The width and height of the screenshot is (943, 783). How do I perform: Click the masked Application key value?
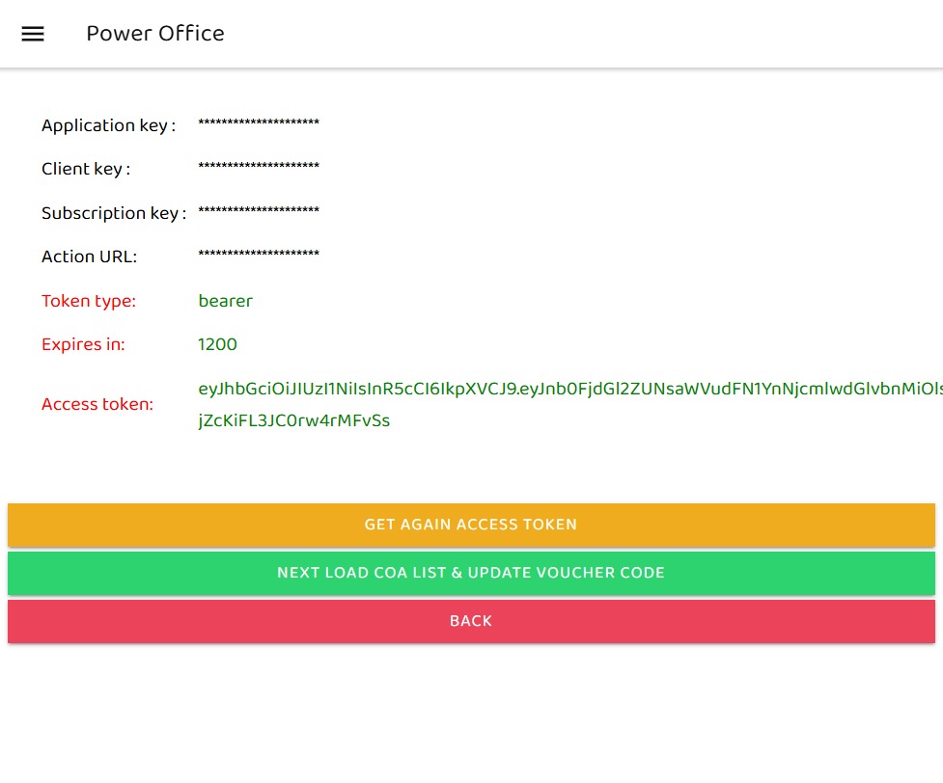pos(259,123)
